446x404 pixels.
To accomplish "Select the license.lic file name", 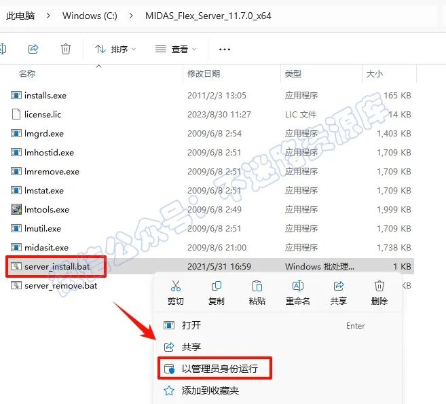I will 43,114.
